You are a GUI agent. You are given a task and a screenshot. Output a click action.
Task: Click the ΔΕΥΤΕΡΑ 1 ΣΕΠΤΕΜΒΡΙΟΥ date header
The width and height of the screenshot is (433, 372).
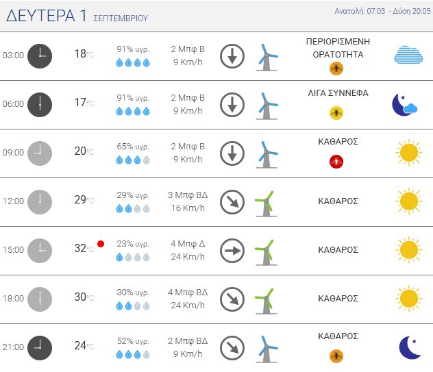(x=77, y=17)
